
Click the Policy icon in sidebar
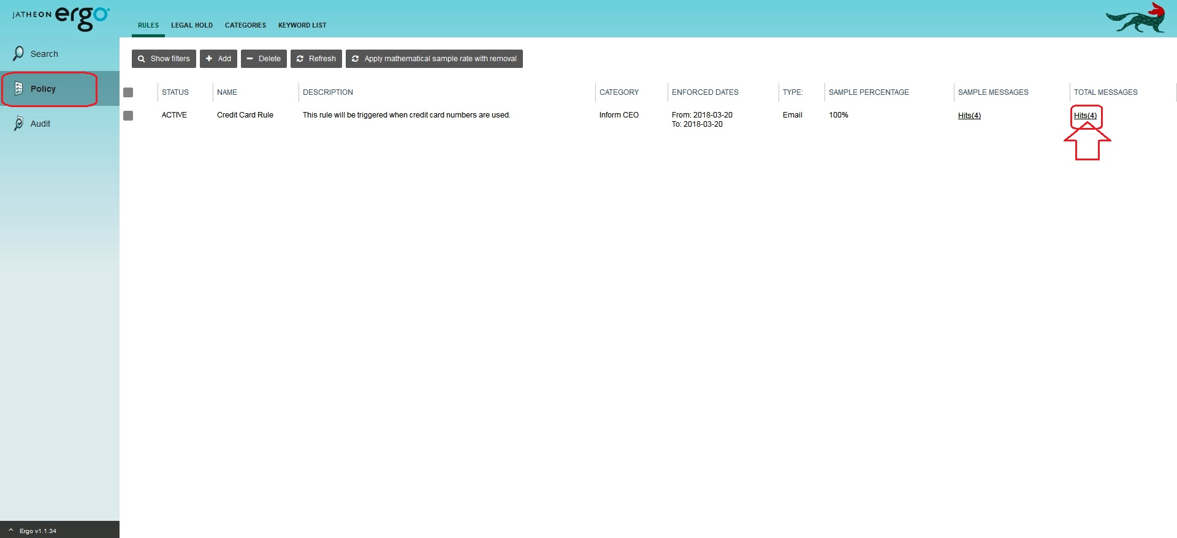(x=18, y=89)
